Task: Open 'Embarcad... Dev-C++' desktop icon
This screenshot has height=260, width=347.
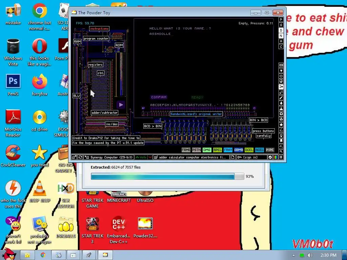Action: pos(119,230)
